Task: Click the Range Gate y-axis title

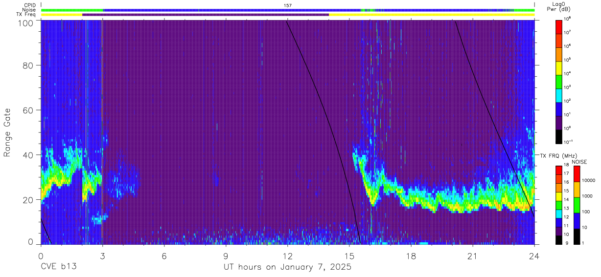Action: coord(8,132)
